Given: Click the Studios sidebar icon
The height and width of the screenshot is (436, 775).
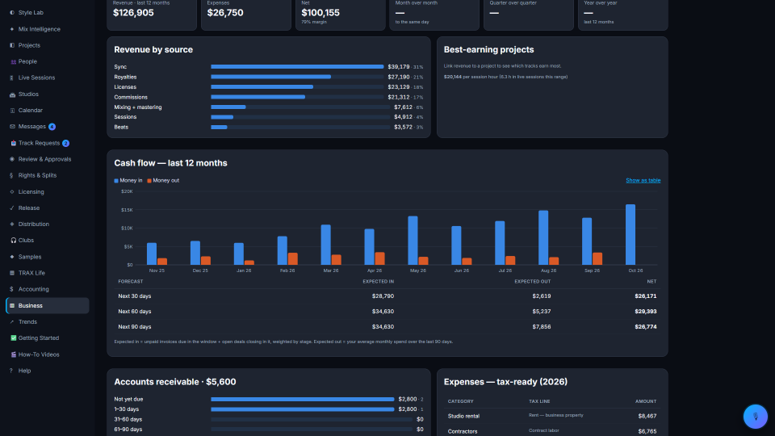Looking at the screenshot, I should point(12,94).
